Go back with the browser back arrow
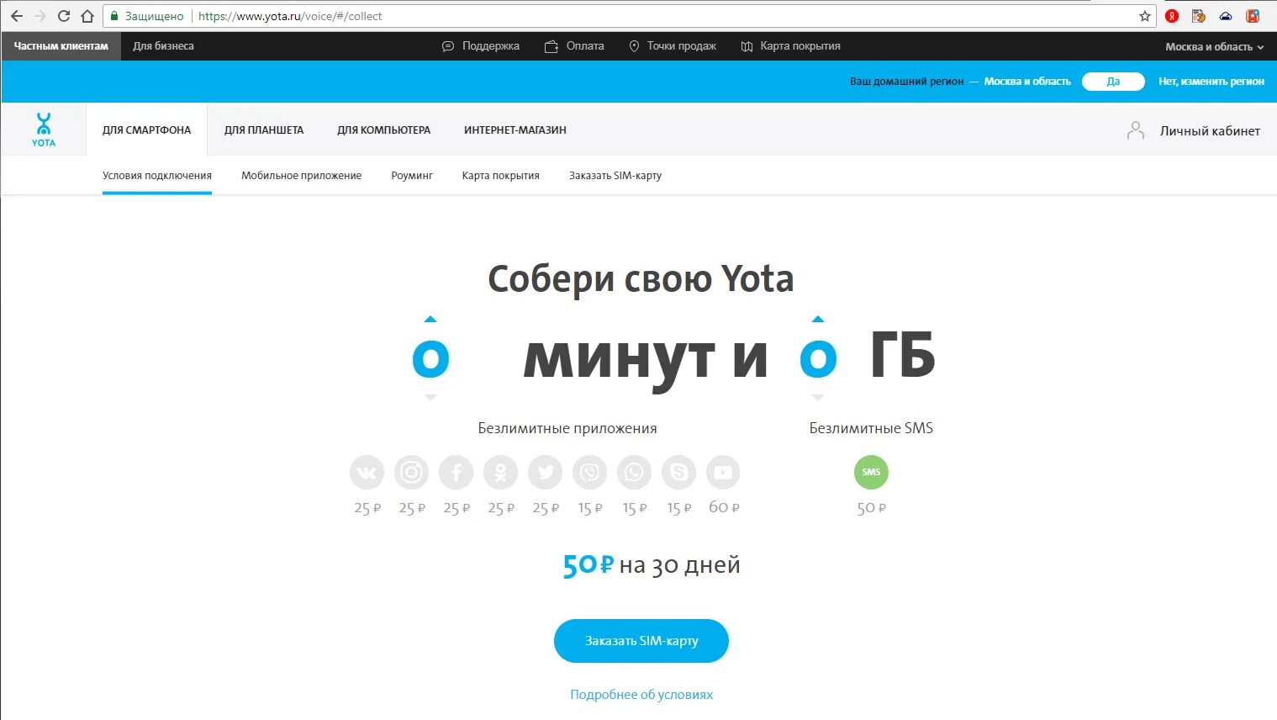1277x720 pixels. [16, 16]
